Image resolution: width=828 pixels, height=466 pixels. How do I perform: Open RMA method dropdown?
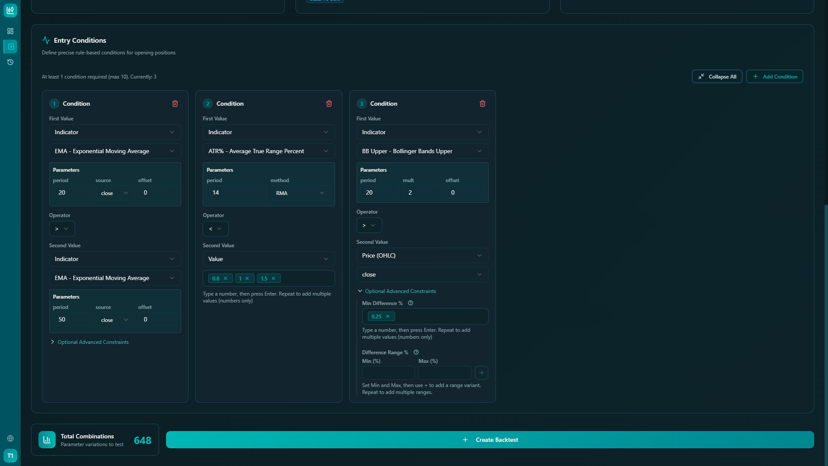[301, 193]
